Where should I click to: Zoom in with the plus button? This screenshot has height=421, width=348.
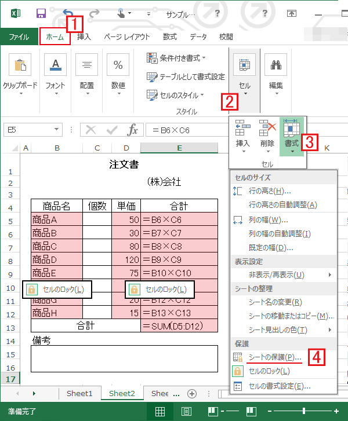click(336, 411)
